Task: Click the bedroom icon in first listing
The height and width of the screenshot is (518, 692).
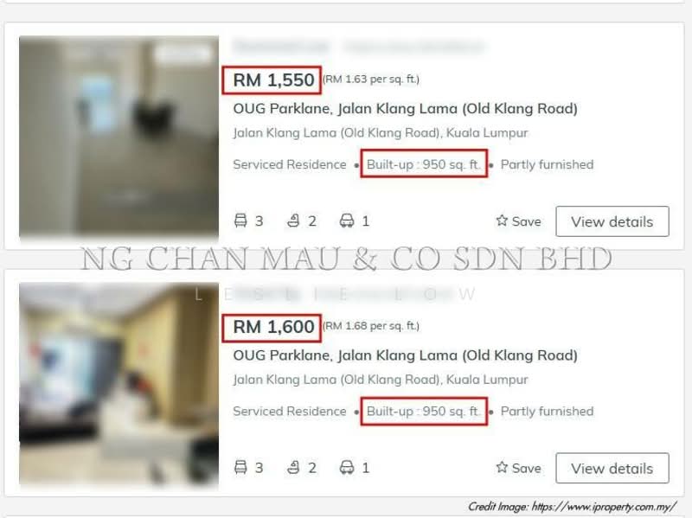Action: click(240, 221)
